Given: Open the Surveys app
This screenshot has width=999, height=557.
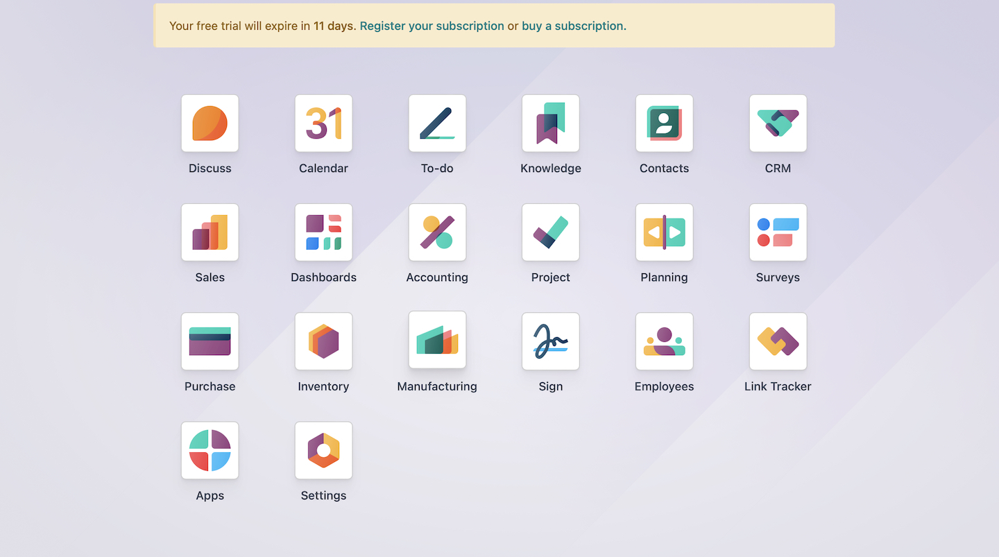Looking at the screenshot, I should 778,232.
